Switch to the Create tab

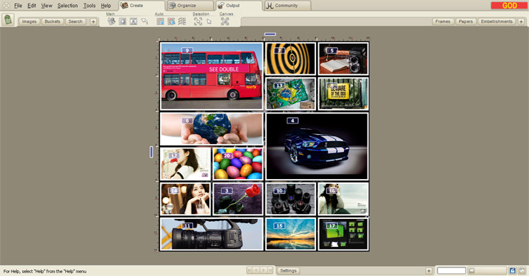pyautogui.click(x=142, y=6)
